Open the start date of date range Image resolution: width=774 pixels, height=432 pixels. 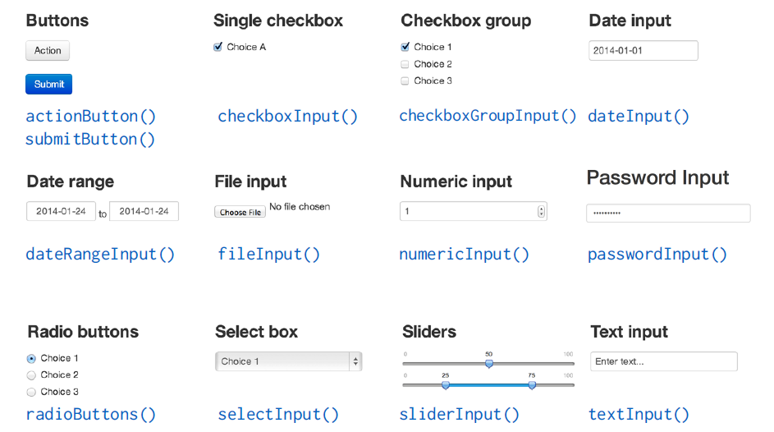tap(62, 211)
